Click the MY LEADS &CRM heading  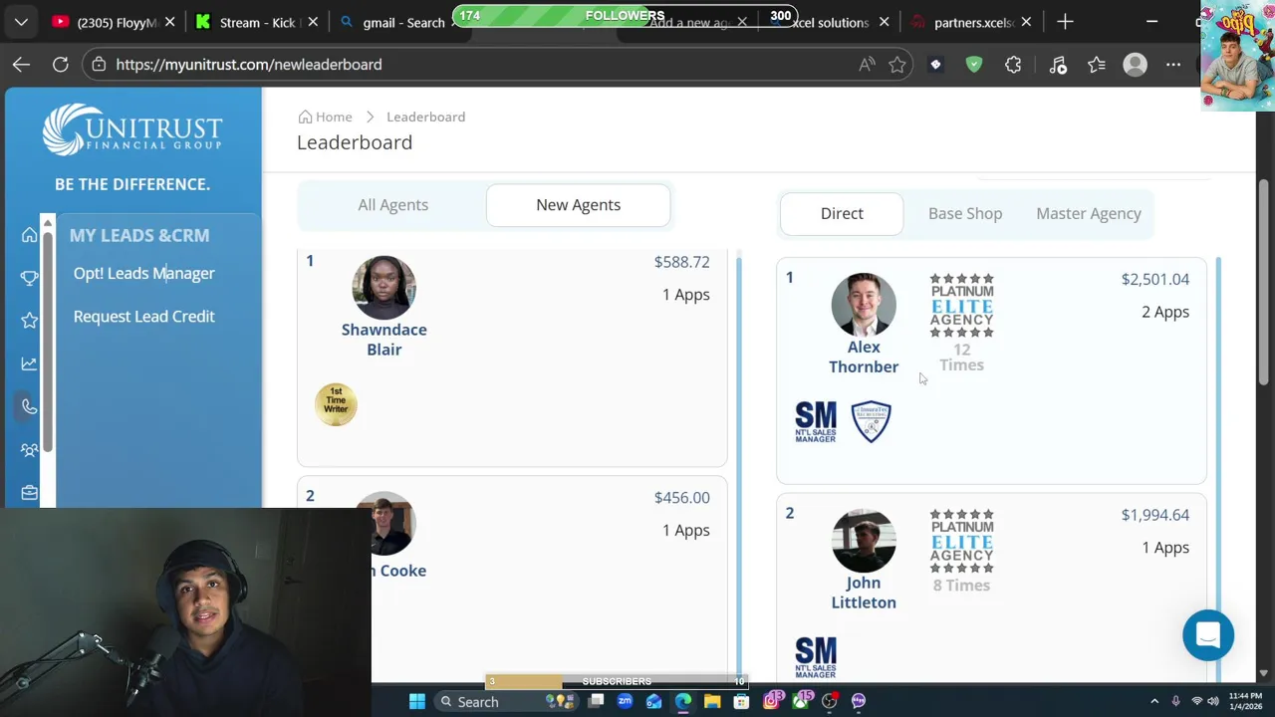click(139, 236)
